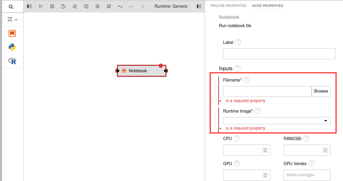Click into the Label text field
Screen dimensions: 343x181
pyautogui.click(x=279, y=54)
